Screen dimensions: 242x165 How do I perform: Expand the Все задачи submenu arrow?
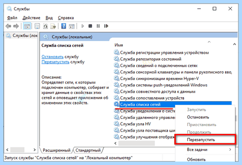(230, 149)
